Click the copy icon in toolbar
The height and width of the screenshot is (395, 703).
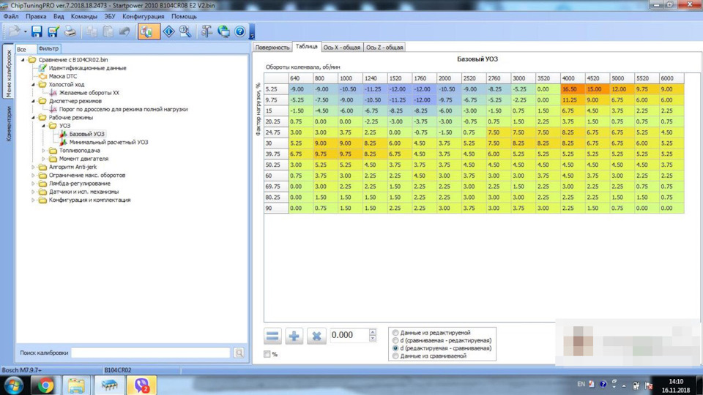tap(92, 31)
